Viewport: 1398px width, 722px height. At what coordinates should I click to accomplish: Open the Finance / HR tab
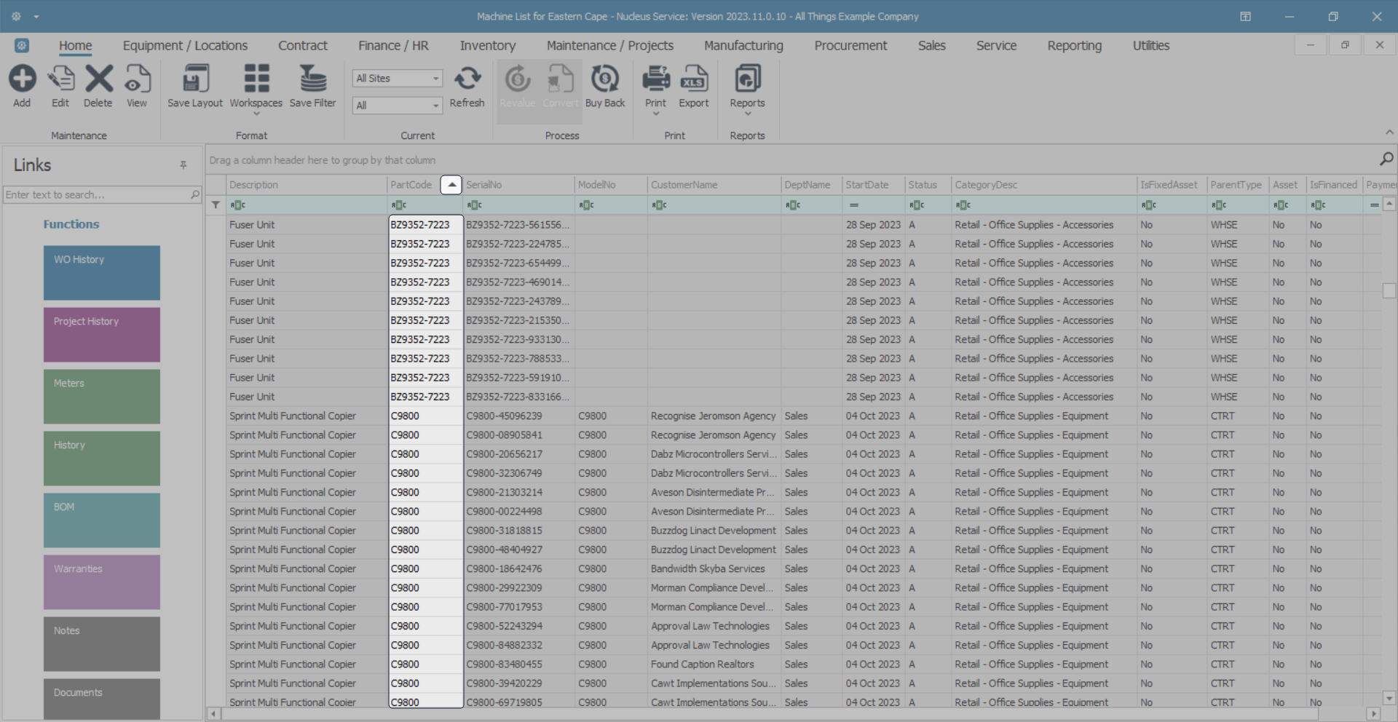coord(393,45)
